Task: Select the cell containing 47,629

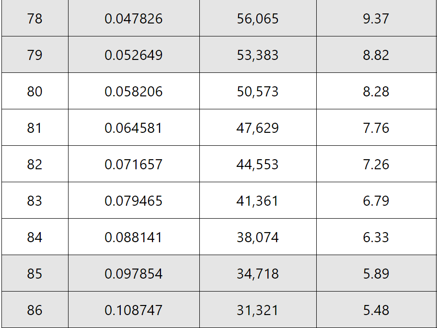Action: [258, 128]
